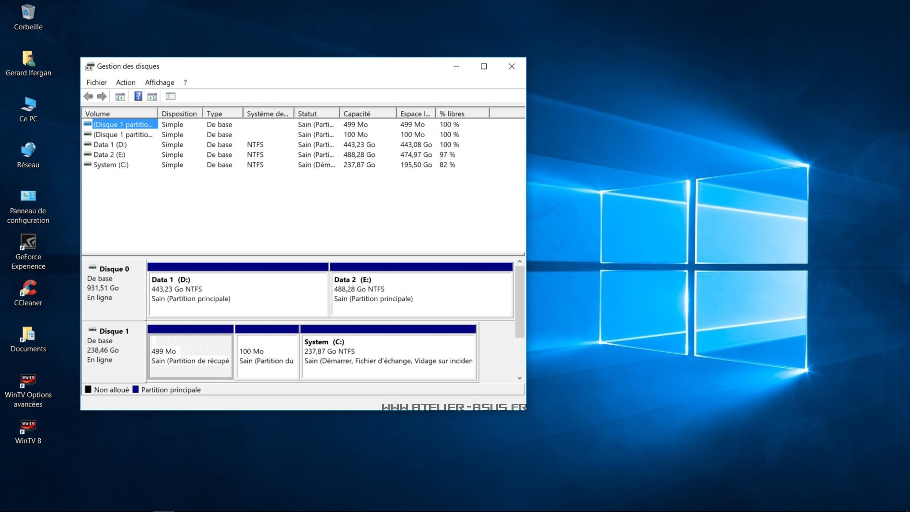Open Help via the blue question mark icon
Image resolution: width=910 pixels, height=512 pixels.
pyautogui.click(x=138, y=96)
